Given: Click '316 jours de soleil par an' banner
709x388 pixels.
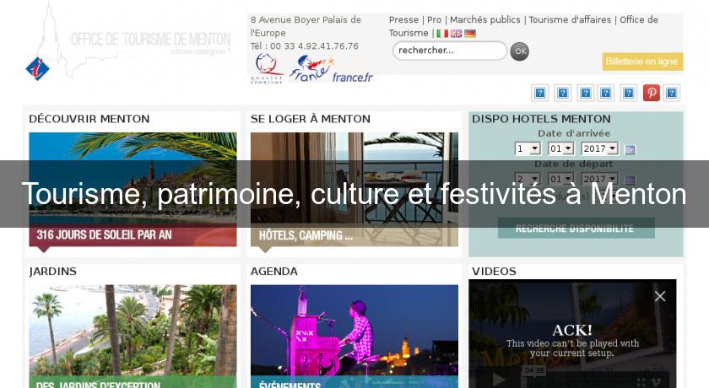Looking at the screenshot, I should pyautogui.click(x=133, y=234).
